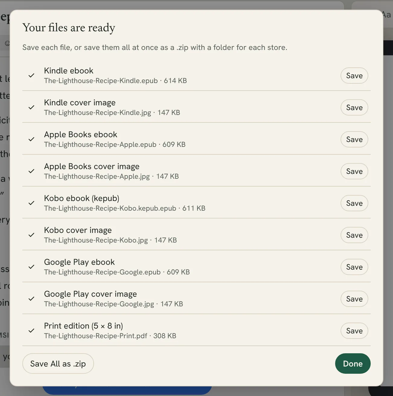Click checkmark beside Apple Books cover image
Image resolution: width=393 pixels, height=396 pixels.
(x=31, y=171)
